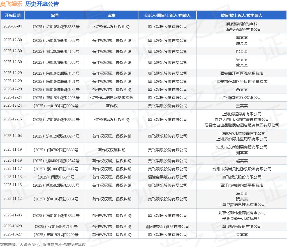287x247 pixels.
Task: Click defendant 上海多妙屋儿童用品有限公司
Action: (242, 139)
